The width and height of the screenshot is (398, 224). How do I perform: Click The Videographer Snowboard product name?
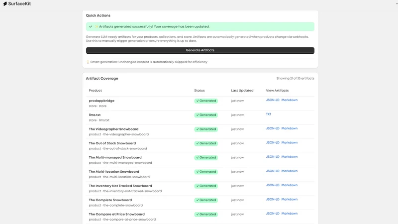[113, 129]
